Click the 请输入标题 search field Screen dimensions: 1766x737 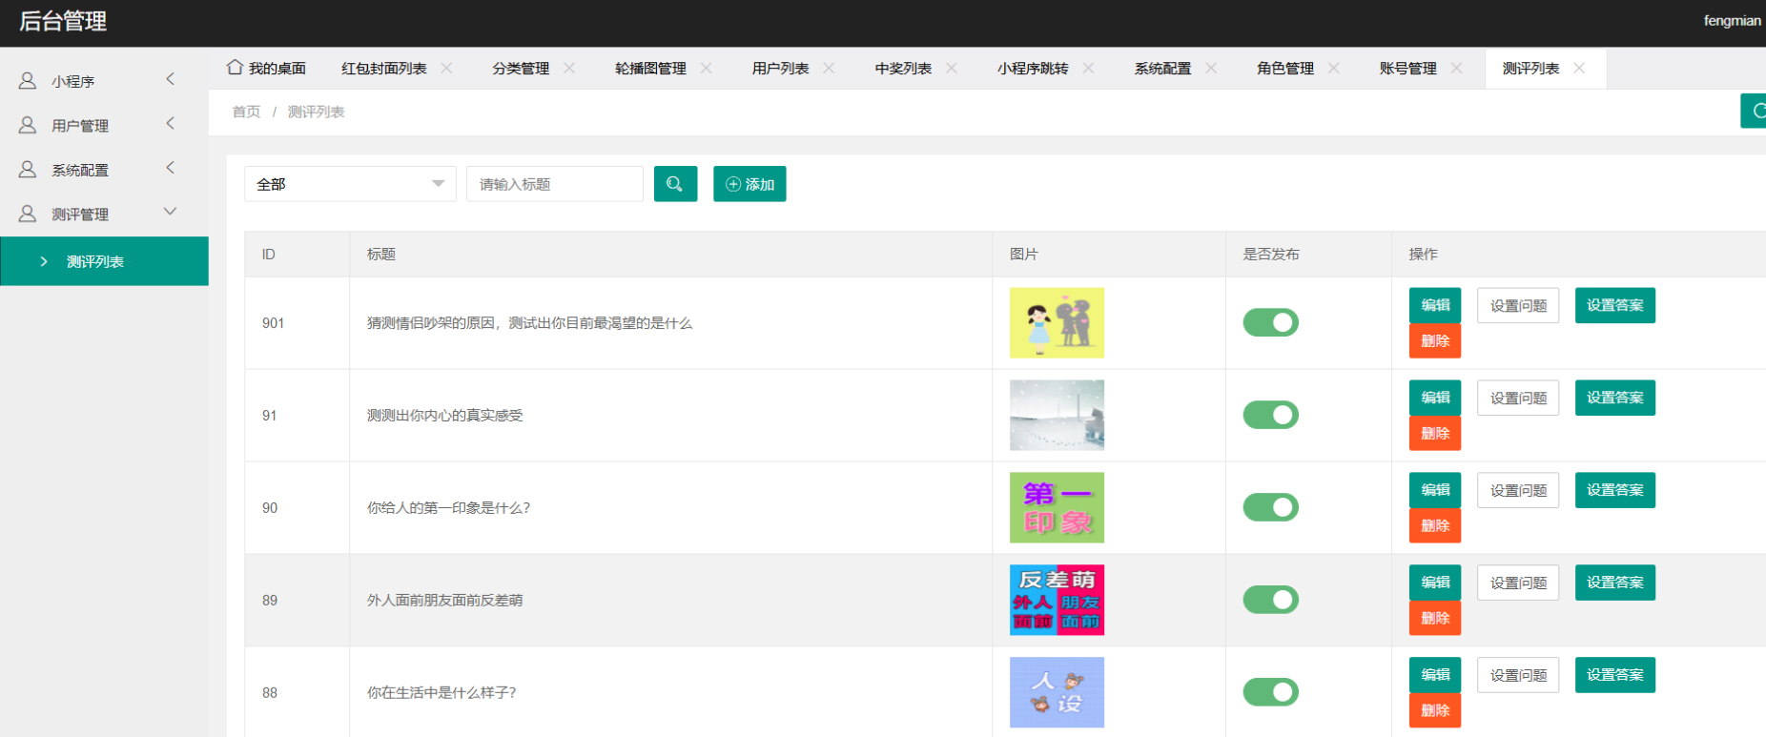click(x=554, y=184)
